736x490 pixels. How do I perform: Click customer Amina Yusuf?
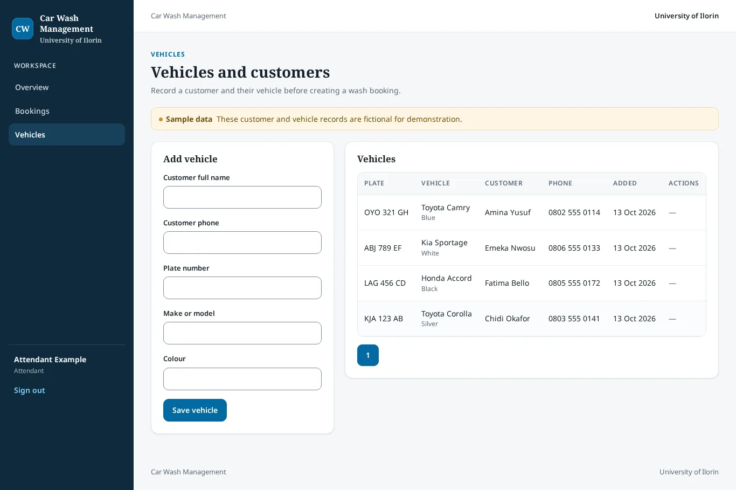tap(508, 212)
